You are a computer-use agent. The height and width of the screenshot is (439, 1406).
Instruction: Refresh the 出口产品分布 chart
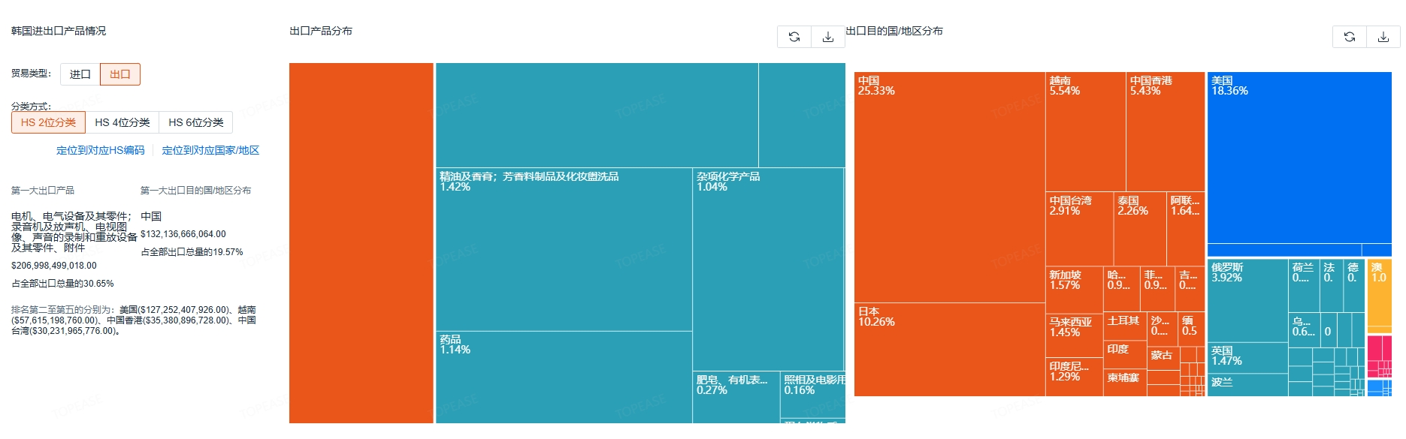[x=794, y=37]
